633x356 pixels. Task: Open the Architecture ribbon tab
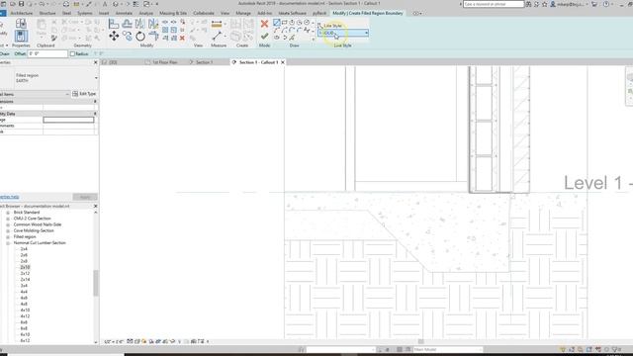22,13
